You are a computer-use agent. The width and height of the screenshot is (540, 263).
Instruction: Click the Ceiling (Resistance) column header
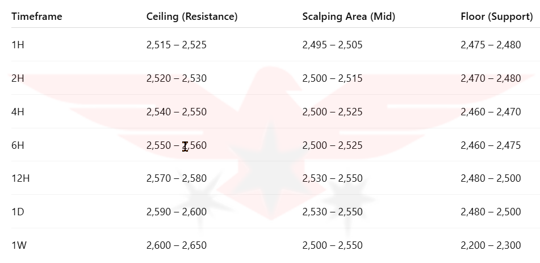click(x=191, y=16)
